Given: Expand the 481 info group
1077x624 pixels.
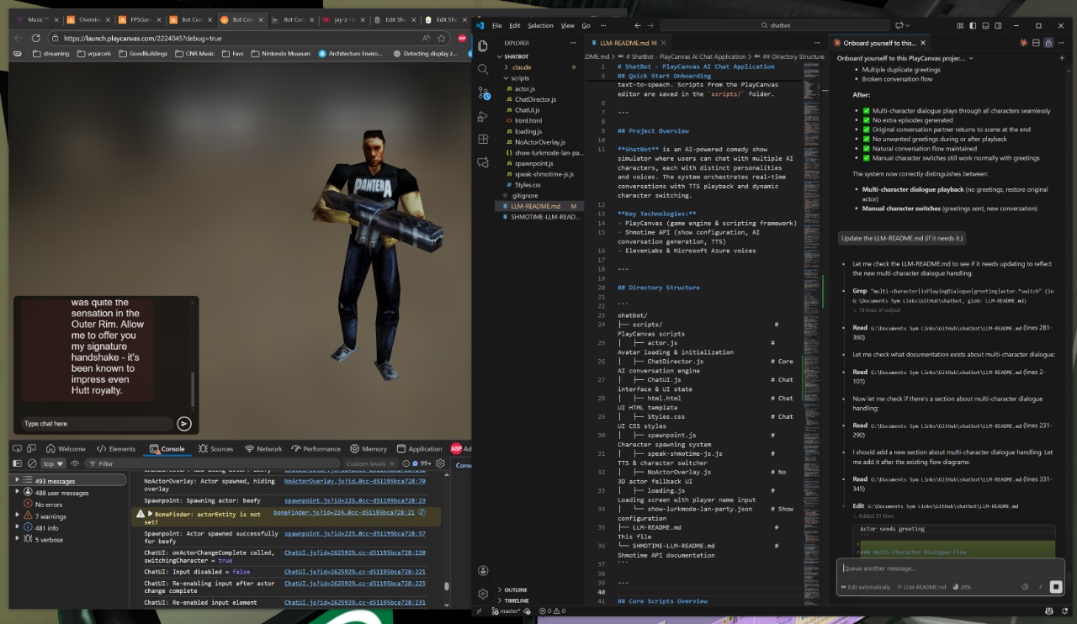Looking at the screenshot, I should (18, 528).
